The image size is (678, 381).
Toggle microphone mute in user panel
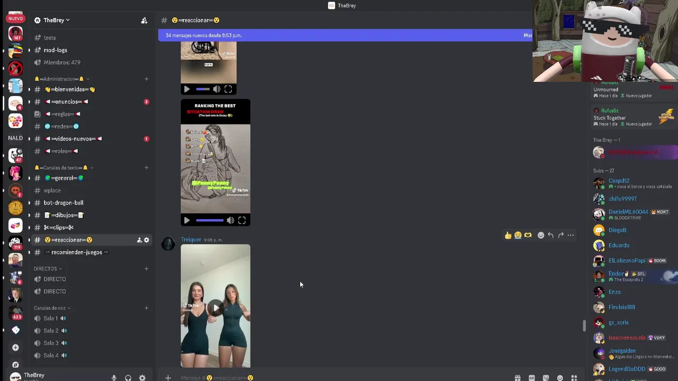[113, 378]
